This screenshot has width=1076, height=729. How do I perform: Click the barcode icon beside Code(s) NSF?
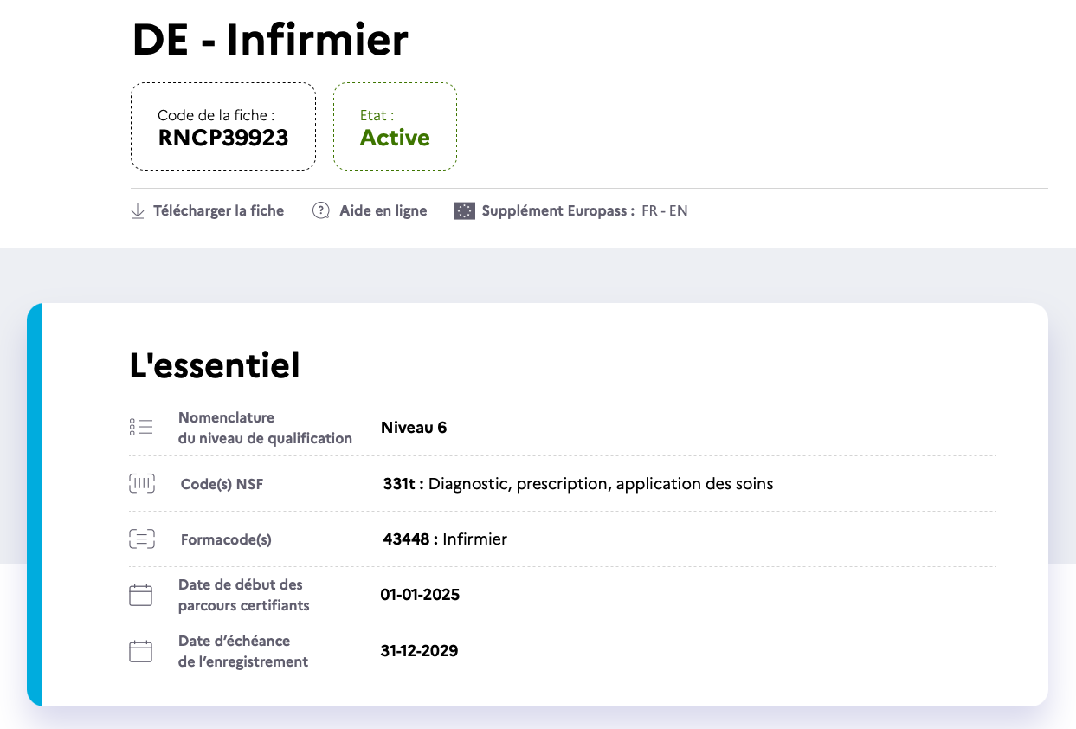(x=141, y=484)
